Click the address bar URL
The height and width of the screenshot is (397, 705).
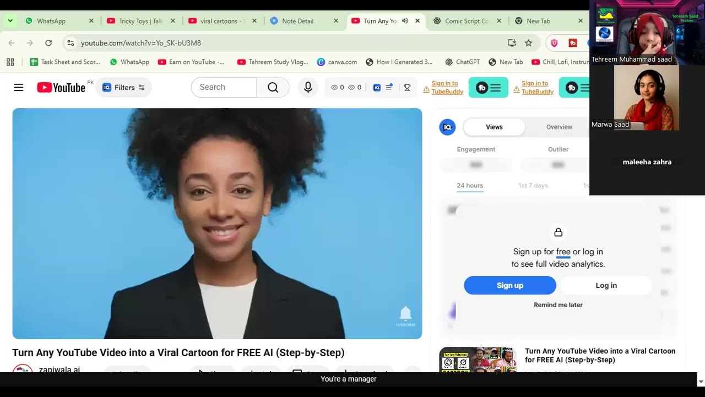pyautogui.click(x=141, y=43)
